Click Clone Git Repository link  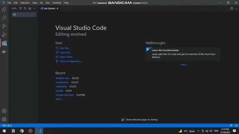[x=69, y=61]
